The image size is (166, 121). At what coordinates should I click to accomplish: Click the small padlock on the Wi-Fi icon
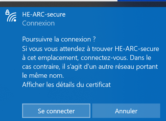click(x=7, y=12)
